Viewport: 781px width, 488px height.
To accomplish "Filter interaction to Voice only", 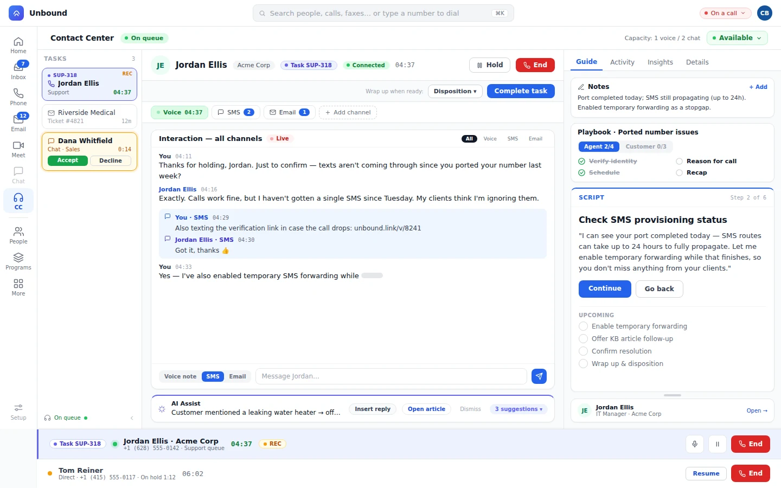I will pos(490,139).
